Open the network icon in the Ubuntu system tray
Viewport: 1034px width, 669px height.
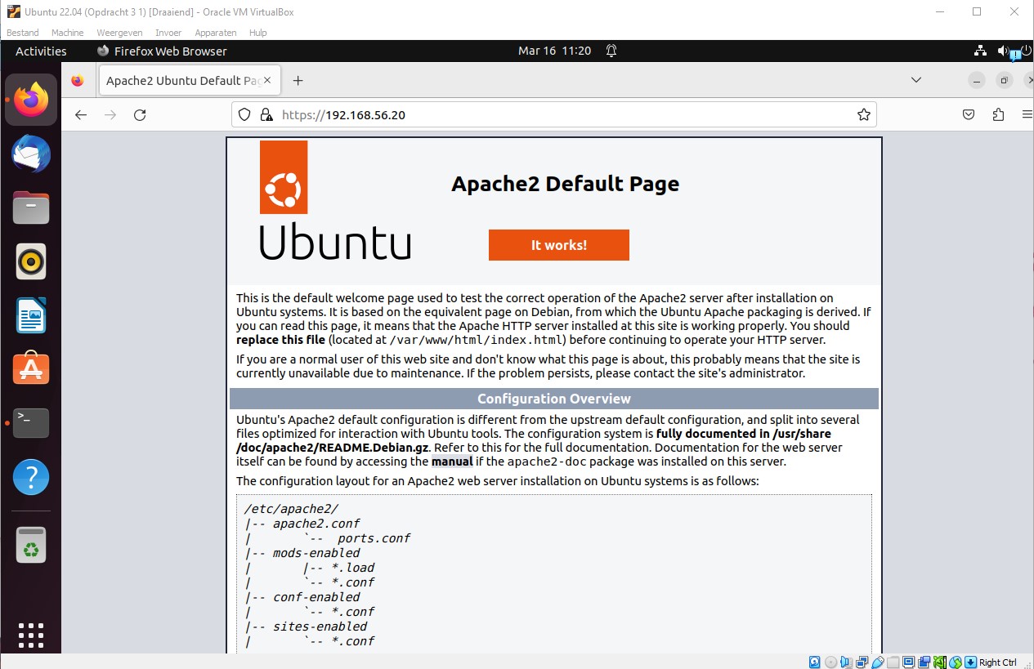tap(981, 51)
